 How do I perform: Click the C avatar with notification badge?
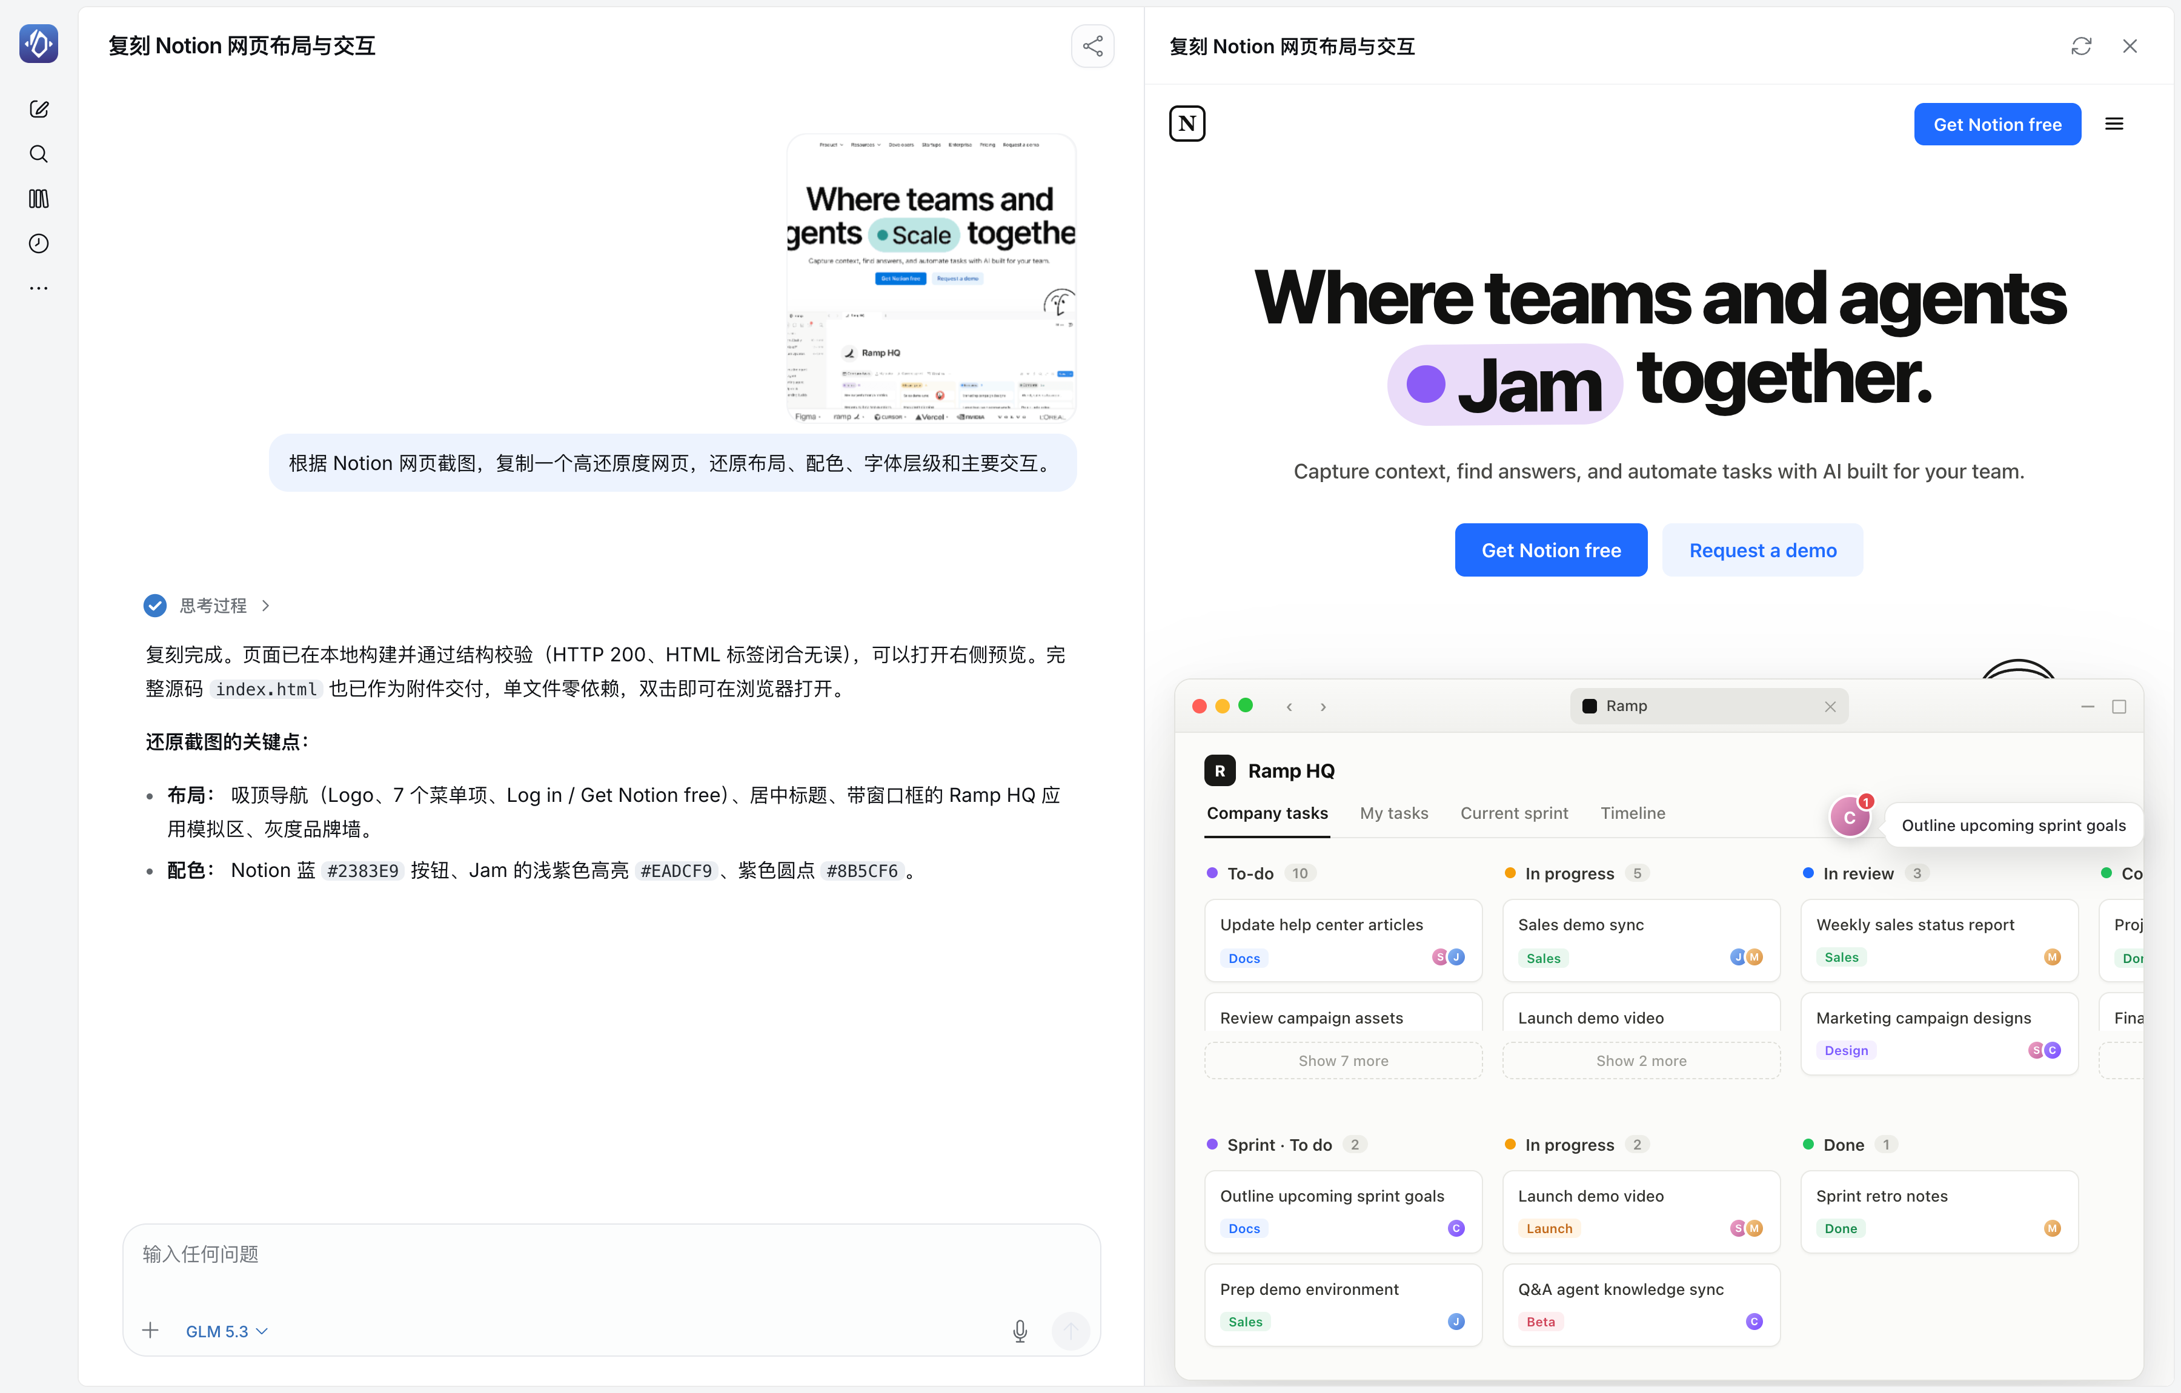(1850, 817)
